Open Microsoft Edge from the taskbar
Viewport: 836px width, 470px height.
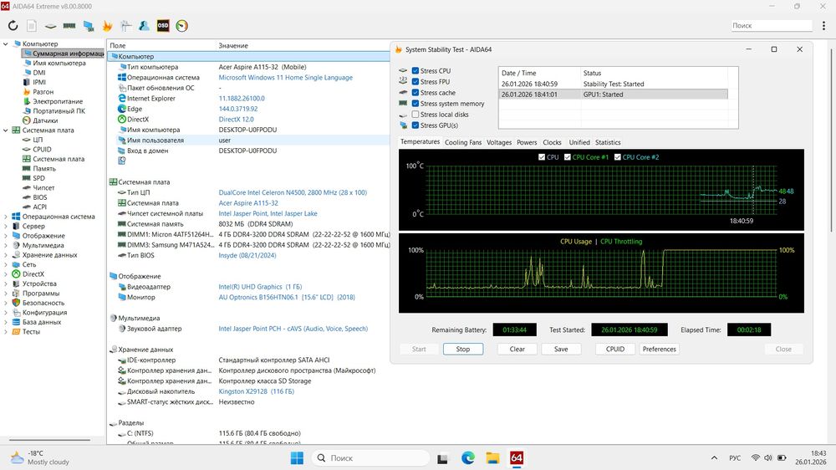[468, 458]
